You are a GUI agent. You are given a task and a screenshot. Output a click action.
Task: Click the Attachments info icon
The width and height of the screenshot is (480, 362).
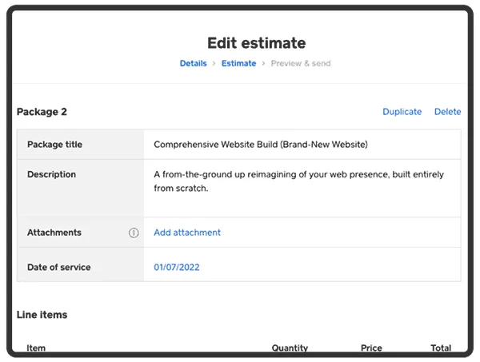click(134, 233)
